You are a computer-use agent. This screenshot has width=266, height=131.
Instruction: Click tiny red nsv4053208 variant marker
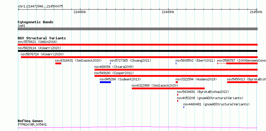click(178, 101)
